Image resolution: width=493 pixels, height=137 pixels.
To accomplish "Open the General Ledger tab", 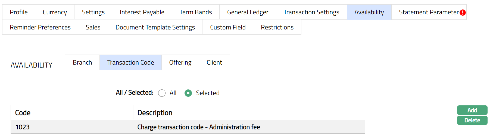I will coord(248,12).
